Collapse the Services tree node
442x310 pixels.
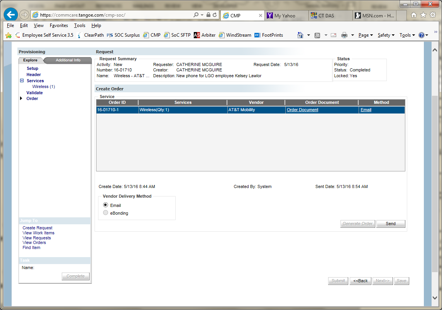[22, 81]
